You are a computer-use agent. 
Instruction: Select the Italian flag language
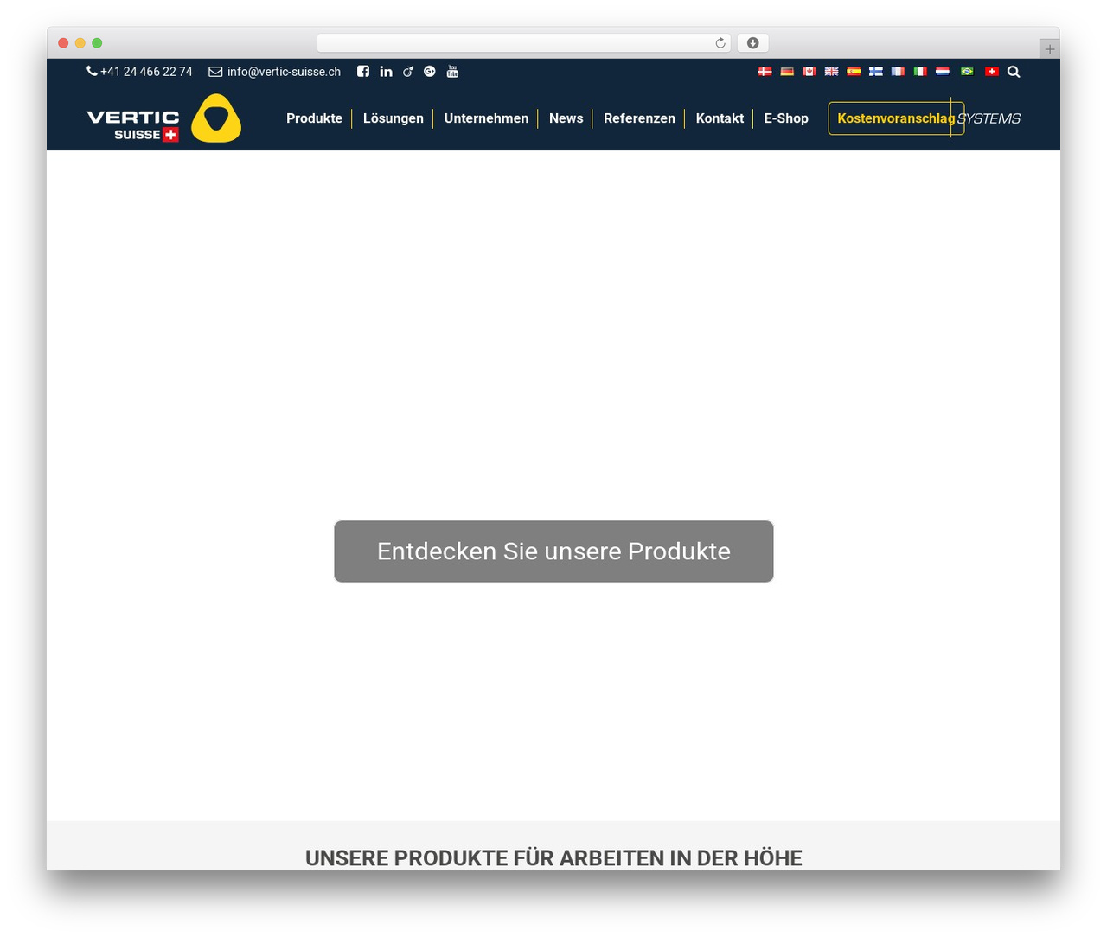pyautogui.click(x=920, y=72)
